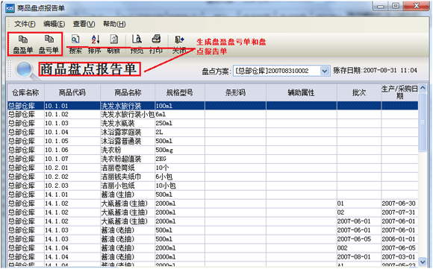Click date cell 2006-01-01
Screen dimensions: 433x269
click(399, 239)
